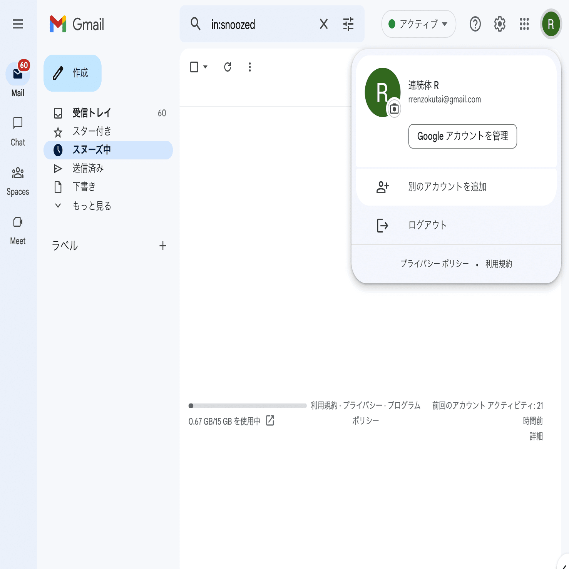
Task: Open search options filter icon
Action: pos(348,24)
